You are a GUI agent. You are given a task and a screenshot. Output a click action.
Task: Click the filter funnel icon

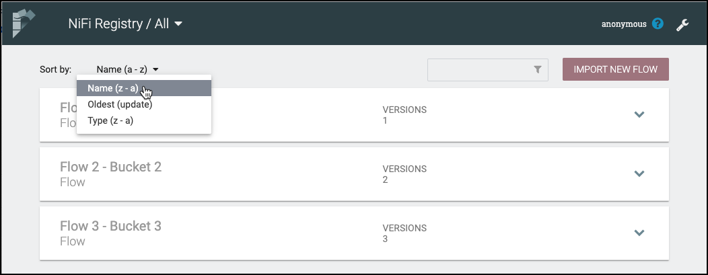(537, 69)
